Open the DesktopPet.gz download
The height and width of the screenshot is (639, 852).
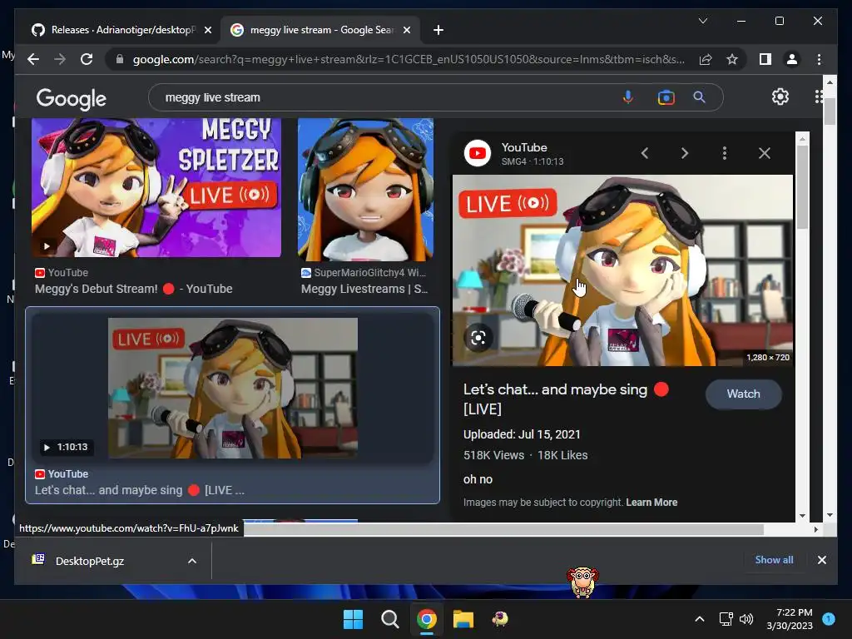90,561
